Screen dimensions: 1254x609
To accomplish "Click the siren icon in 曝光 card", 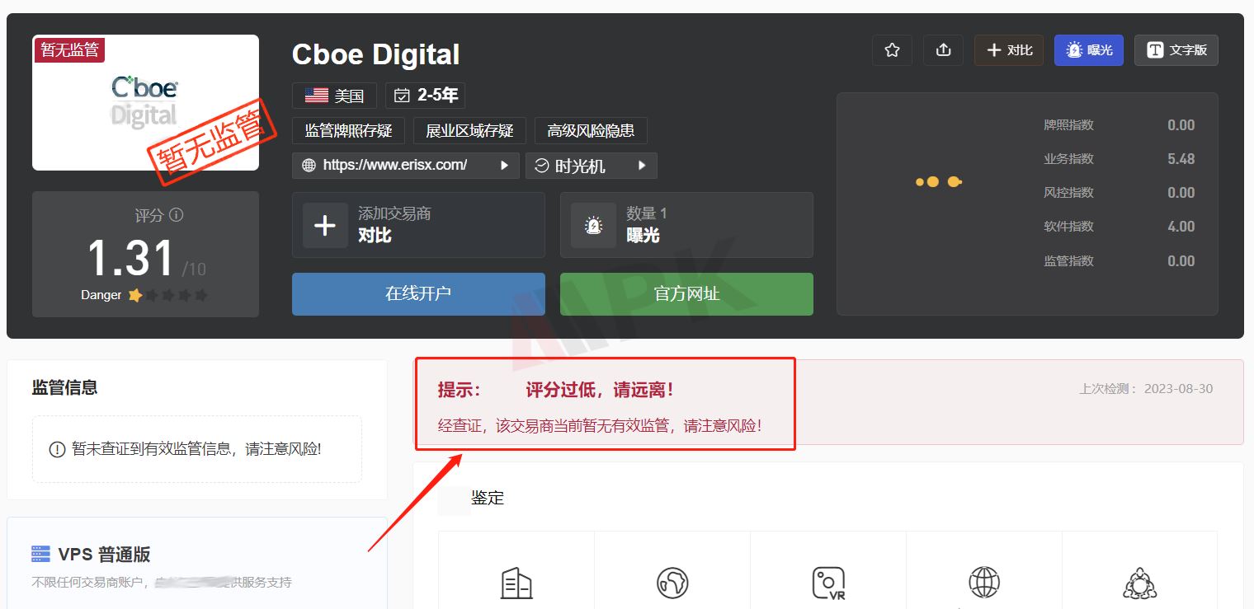I will (593, 225).
